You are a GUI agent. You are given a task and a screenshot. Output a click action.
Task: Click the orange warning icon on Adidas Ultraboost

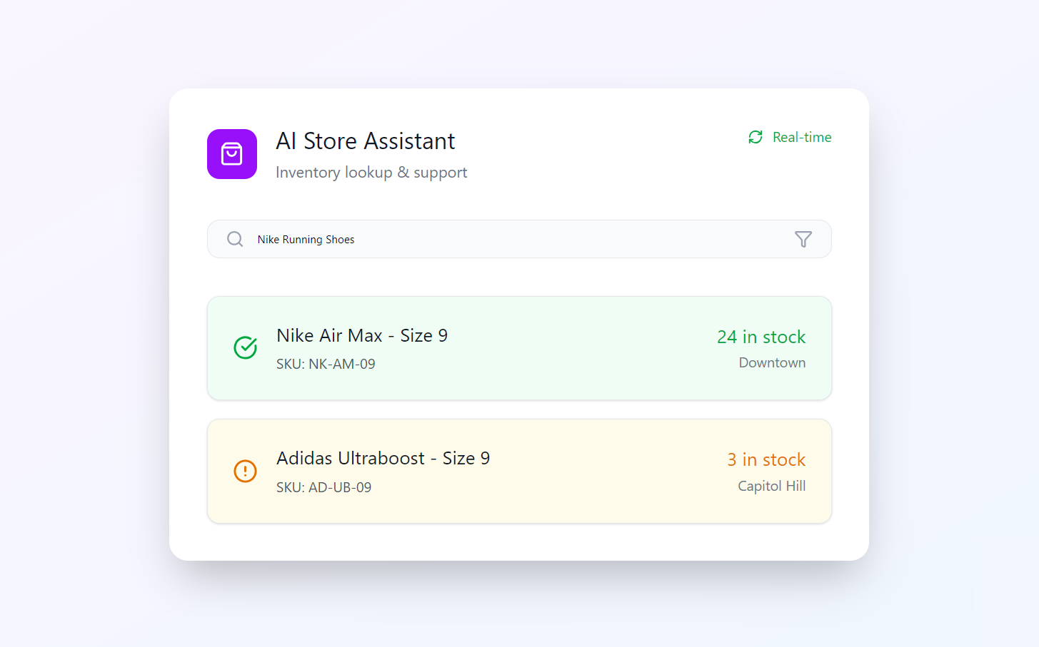(x=246, y=471)
